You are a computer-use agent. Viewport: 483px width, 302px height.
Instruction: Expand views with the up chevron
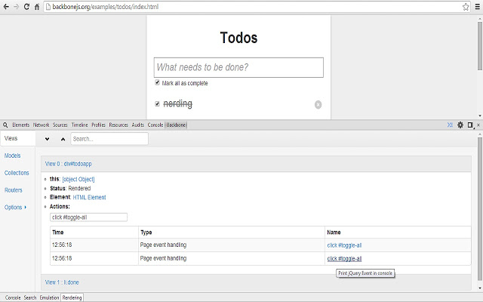click(63, 139)
